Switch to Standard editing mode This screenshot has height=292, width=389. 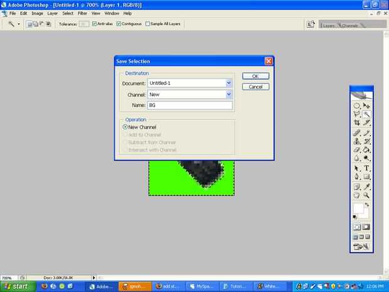(x=357, y=227)
